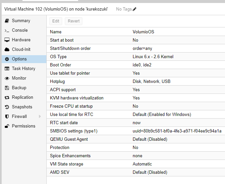Click the Summary book icon
Screen dimensions: 225x184
tap(7, 21)
